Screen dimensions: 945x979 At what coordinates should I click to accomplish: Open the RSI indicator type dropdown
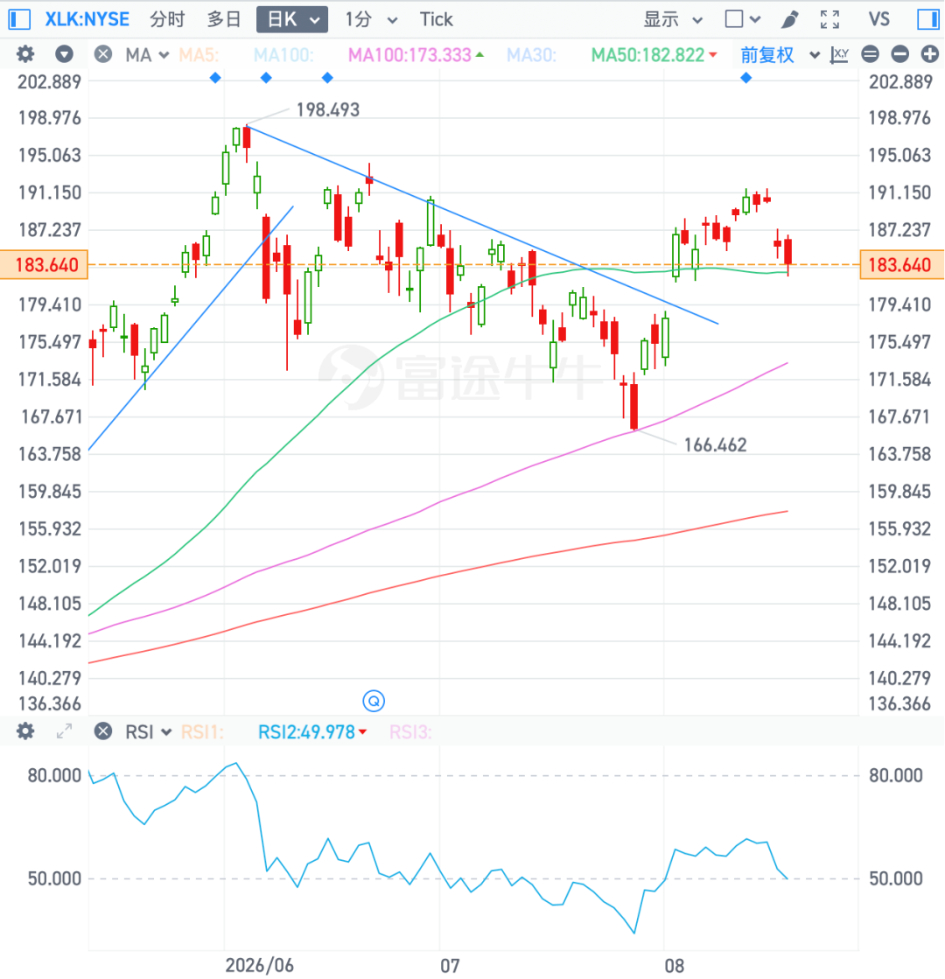(x=148, y=731)
